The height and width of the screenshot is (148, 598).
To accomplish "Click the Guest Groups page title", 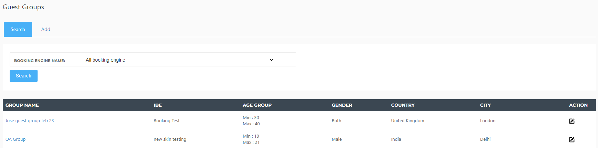I will tap(23, 7).
